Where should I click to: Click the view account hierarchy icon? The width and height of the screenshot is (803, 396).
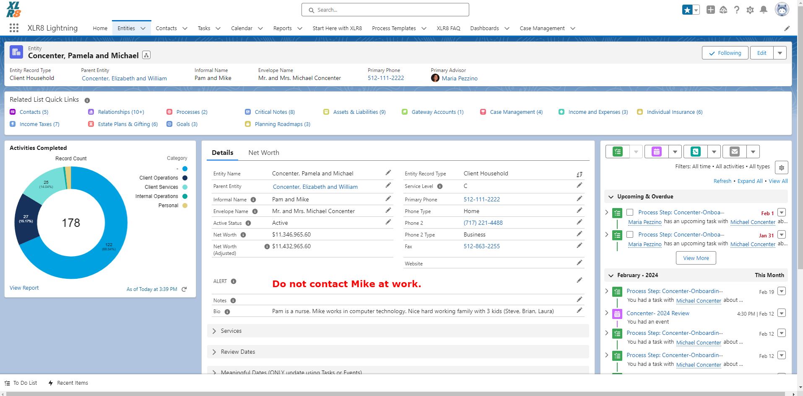pos(146,55)
